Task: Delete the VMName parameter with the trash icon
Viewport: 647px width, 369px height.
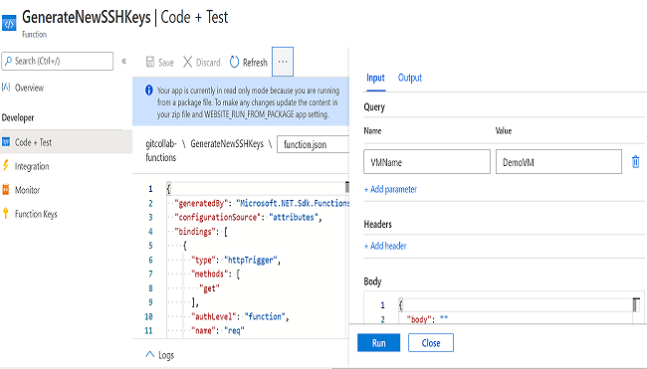Action: pos(635,162)
